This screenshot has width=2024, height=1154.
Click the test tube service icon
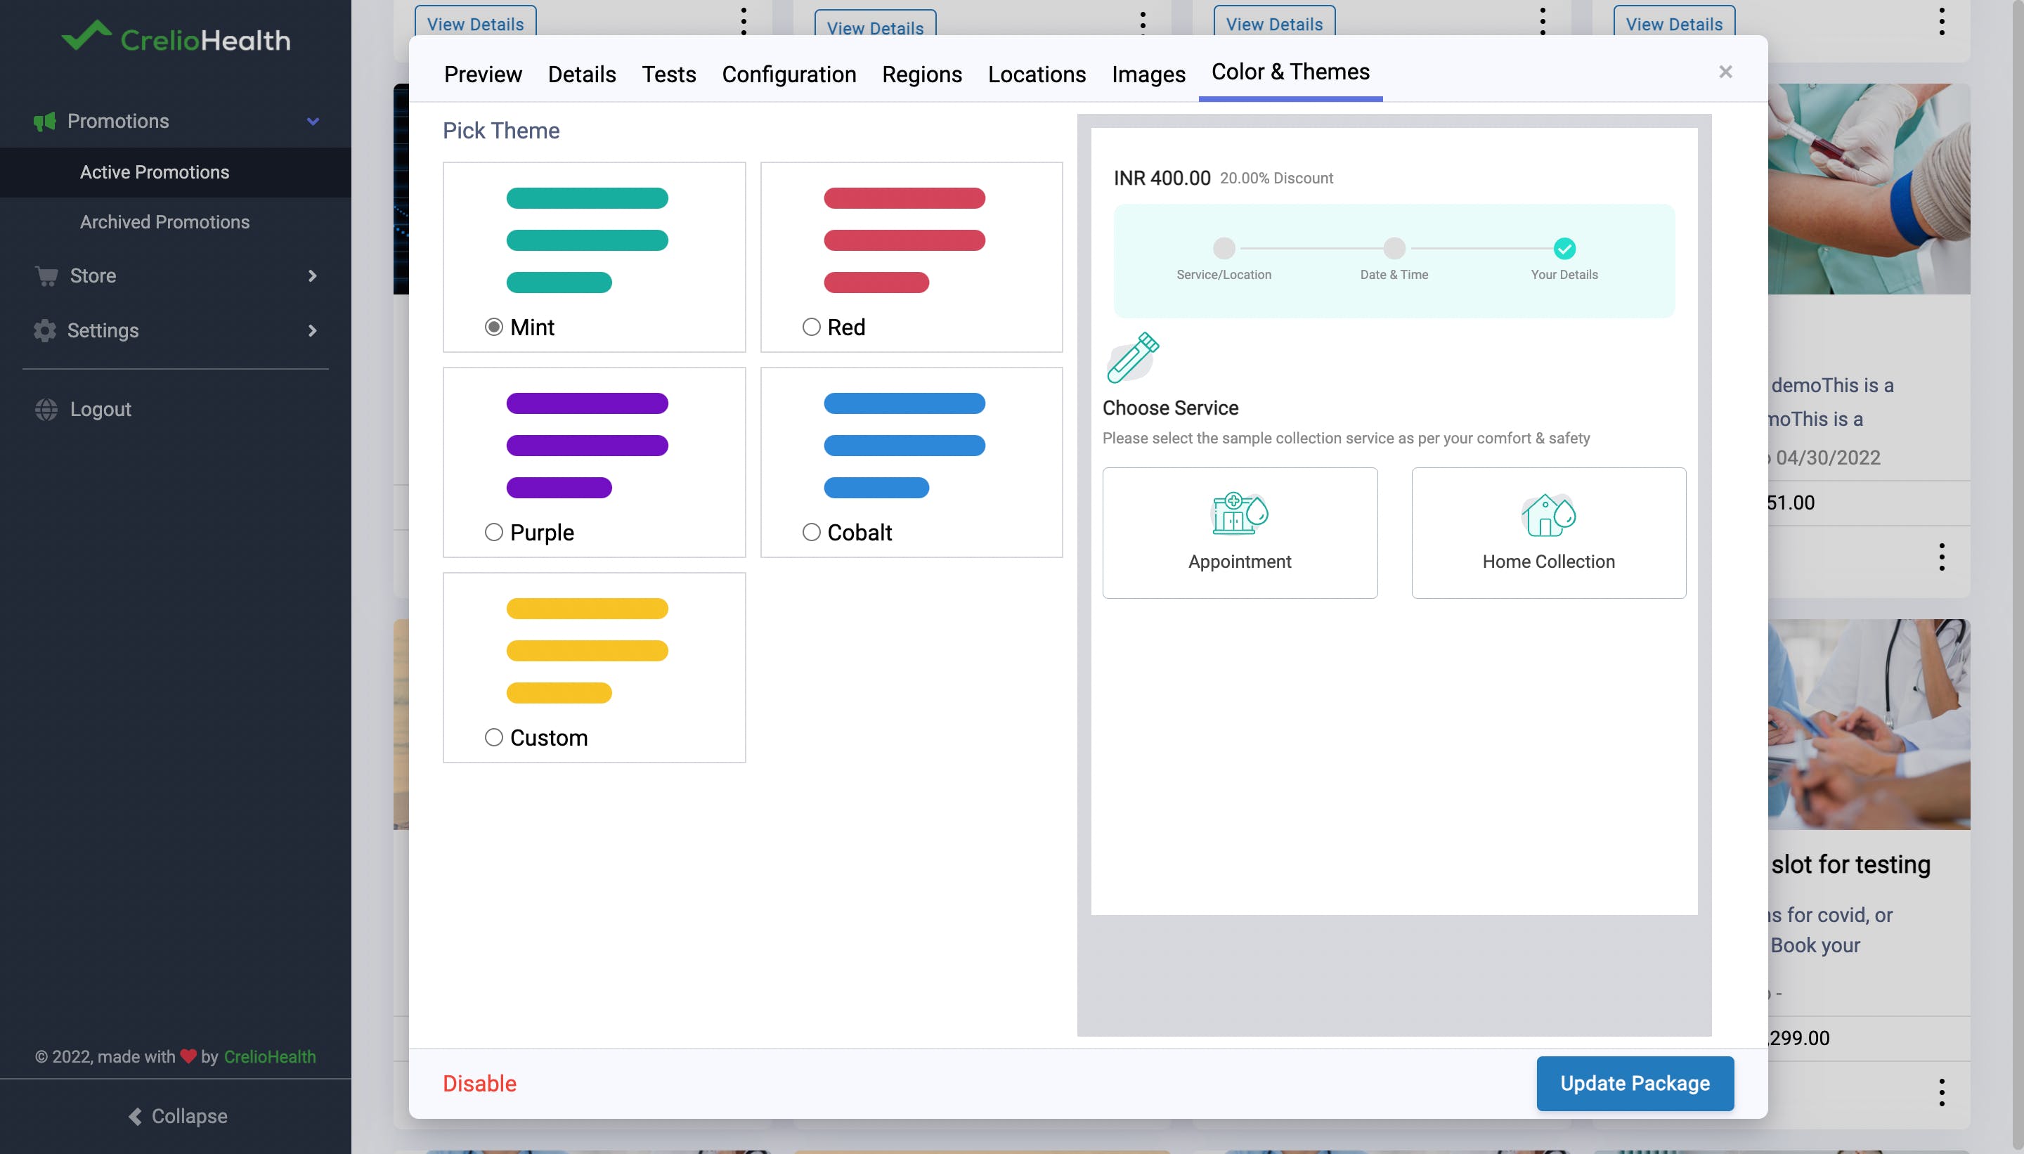(1132, 358)
